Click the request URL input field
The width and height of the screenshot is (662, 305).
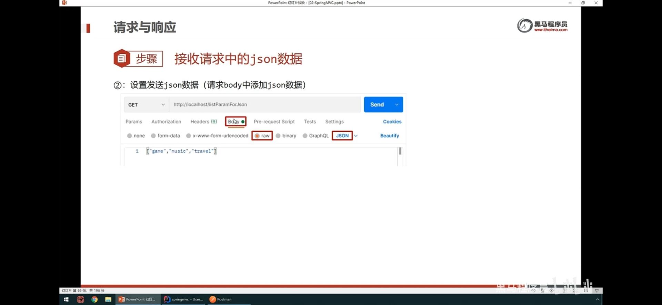(x=265, y=105)
